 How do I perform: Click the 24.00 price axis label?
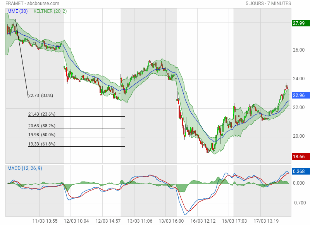click(x=299, y=79)
